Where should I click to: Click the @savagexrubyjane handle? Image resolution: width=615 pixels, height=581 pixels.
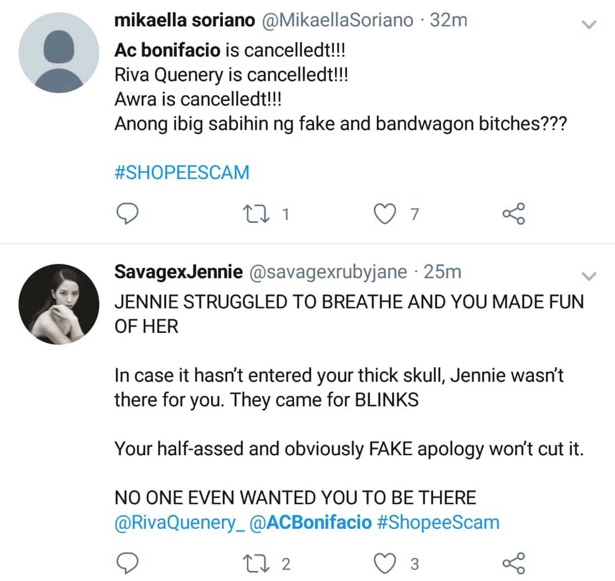[x=328, y=272]
